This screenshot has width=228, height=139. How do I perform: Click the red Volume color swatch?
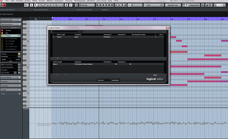2,30
